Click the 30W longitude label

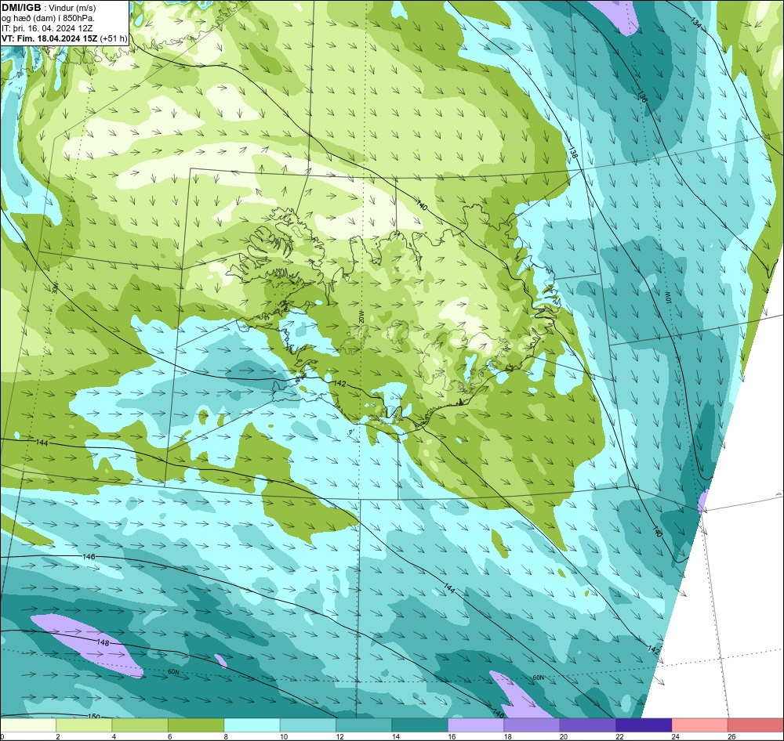pyautogui.click(x=55, y=287)
